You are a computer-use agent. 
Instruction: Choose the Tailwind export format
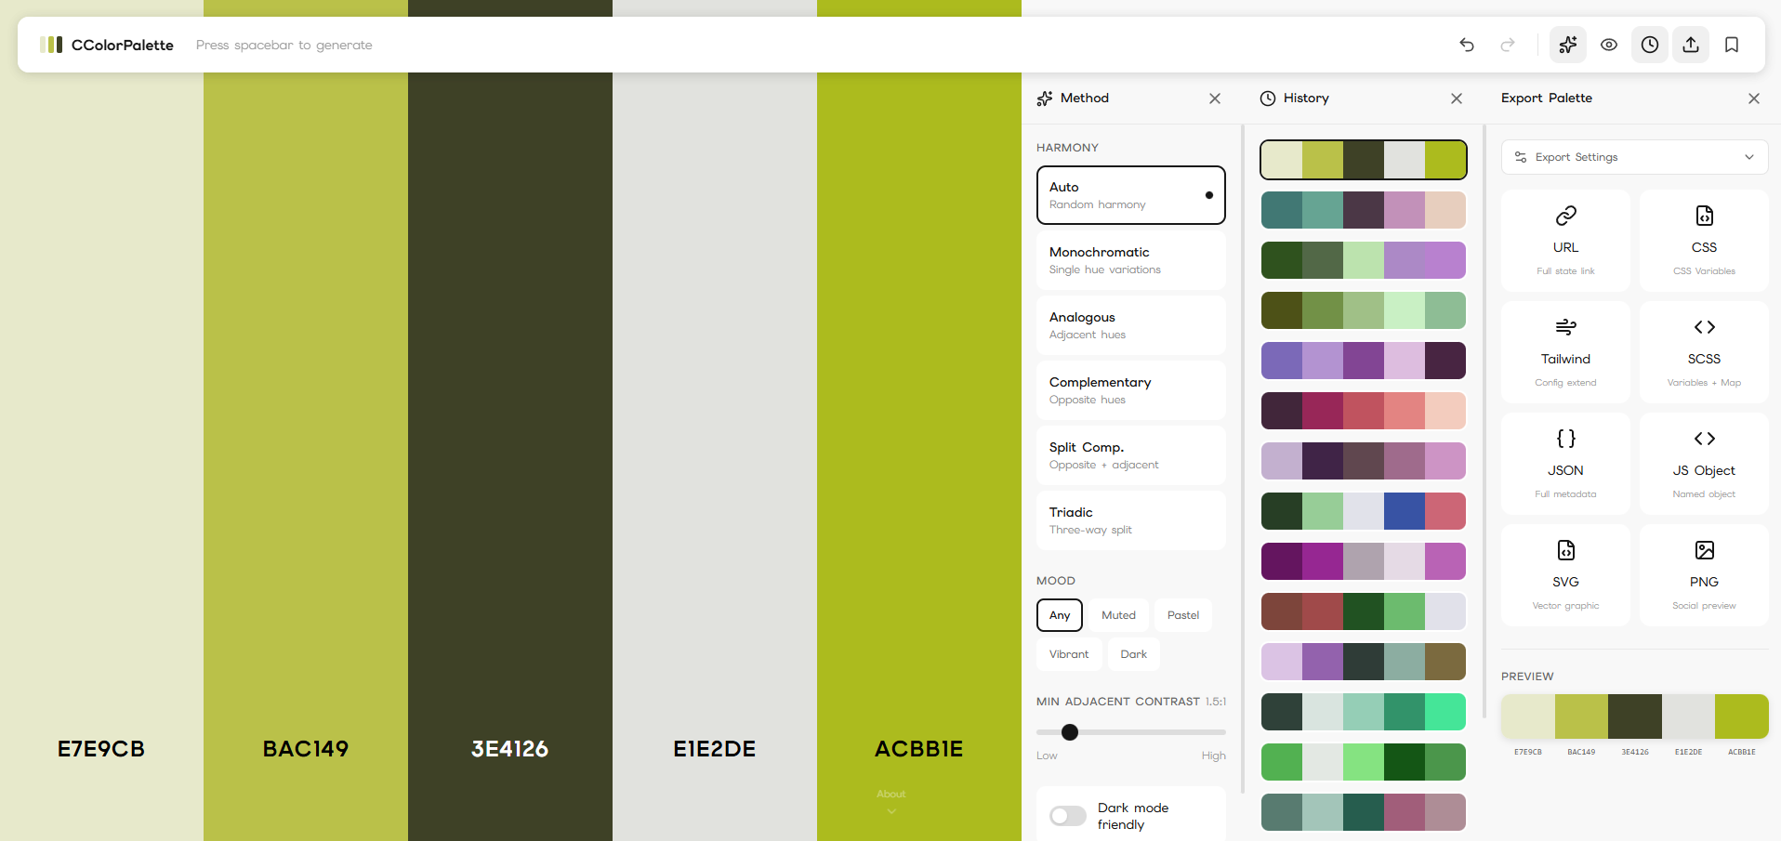(x=1565, y=351)
